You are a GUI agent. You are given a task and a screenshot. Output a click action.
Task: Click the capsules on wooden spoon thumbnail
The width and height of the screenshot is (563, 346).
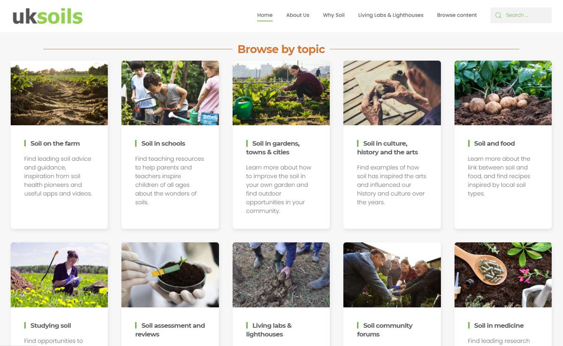[503, 275]
